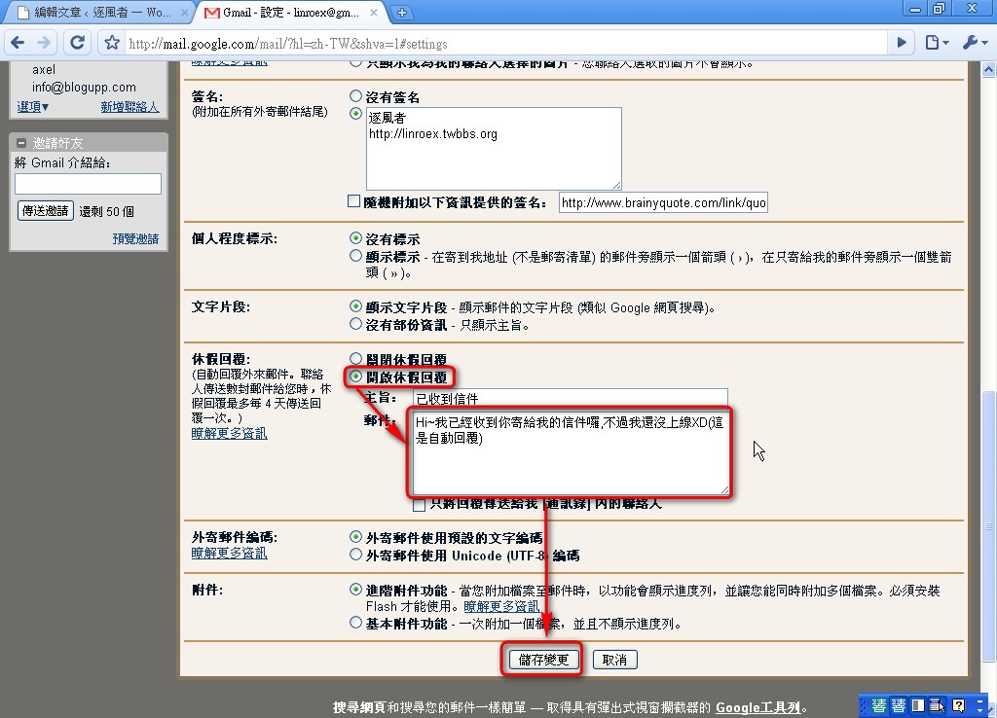This screenshot has height=718, width=997.
Task: Open the 選項 dropdown in contacts
Action: [x=32, y=107]
